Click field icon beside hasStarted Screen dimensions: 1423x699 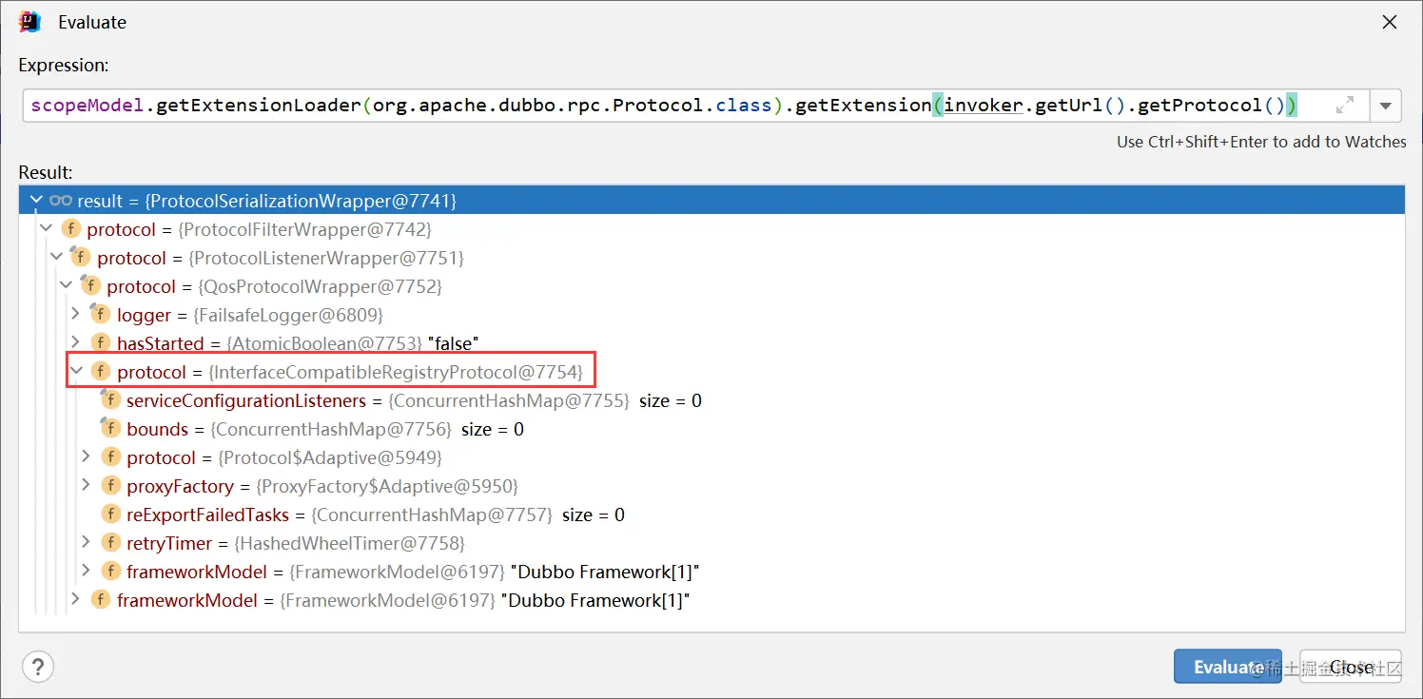click(101, 343)
